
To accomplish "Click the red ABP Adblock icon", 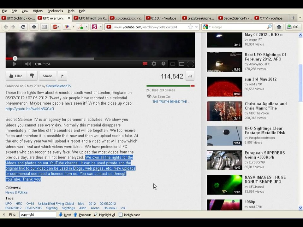I will coord(55,27).
